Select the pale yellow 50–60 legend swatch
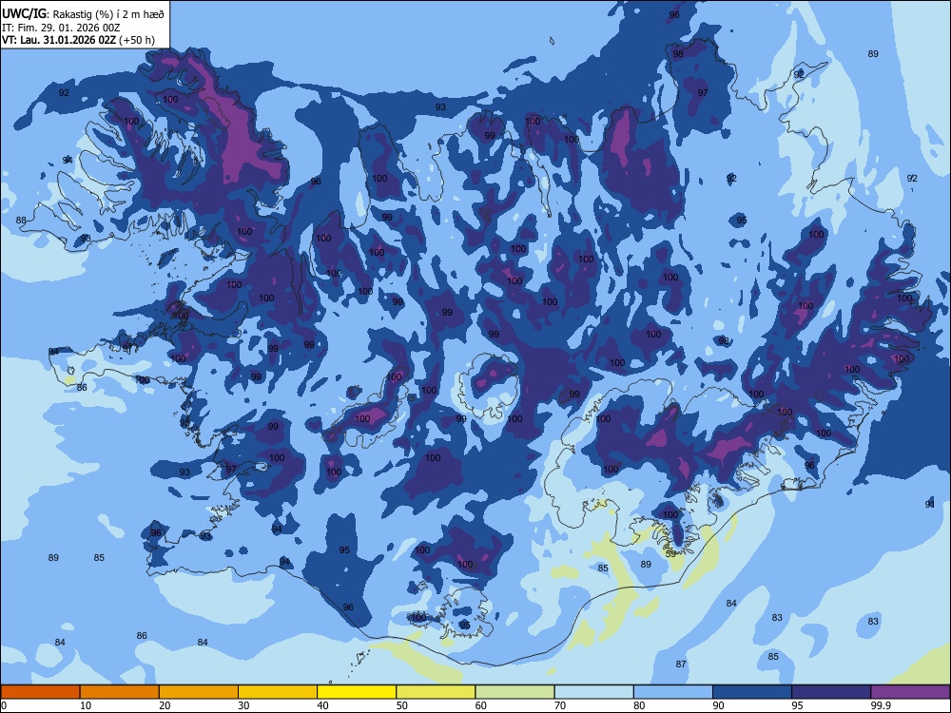 point(436,692)
